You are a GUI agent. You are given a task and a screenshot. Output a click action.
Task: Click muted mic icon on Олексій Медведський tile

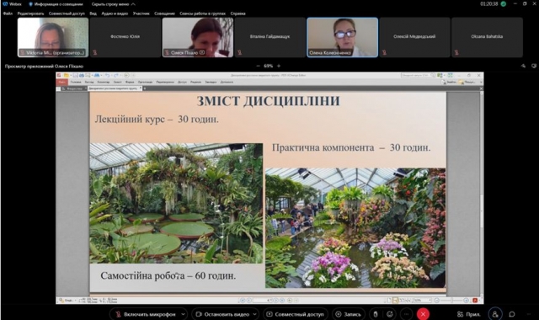[384, 52]
